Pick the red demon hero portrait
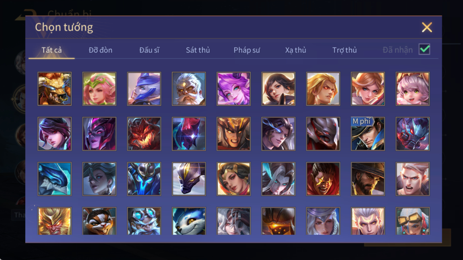This screenshot has height=260, width=463. click(144, 134)
